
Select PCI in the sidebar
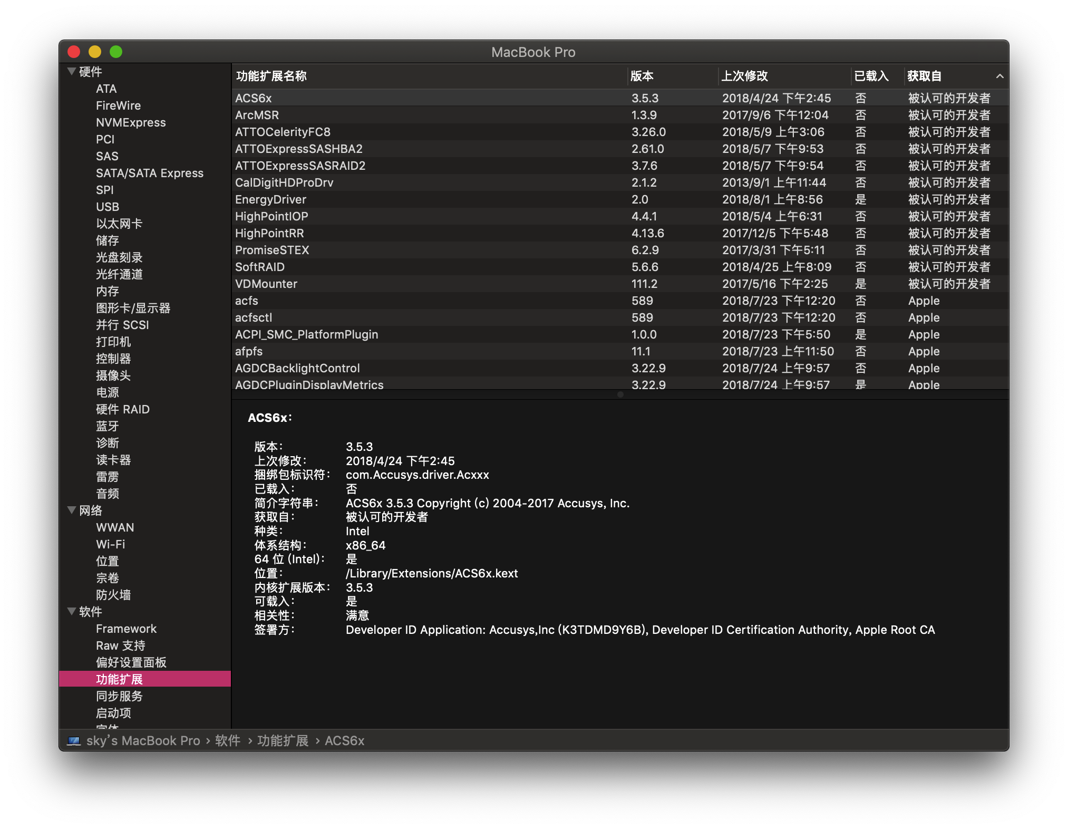(105, 139)
